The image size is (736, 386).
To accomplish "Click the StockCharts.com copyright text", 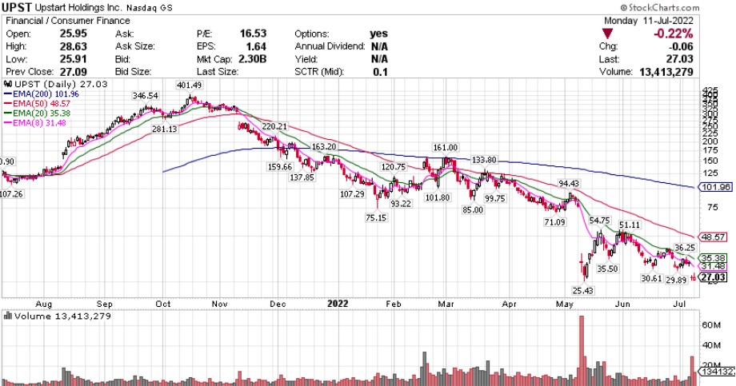I will [659, 7].
